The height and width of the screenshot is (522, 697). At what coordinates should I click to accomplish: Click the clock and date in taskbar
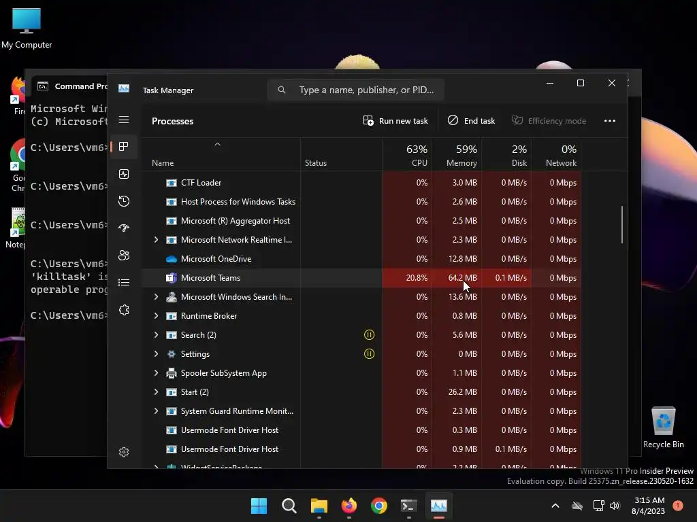point(649,506)
